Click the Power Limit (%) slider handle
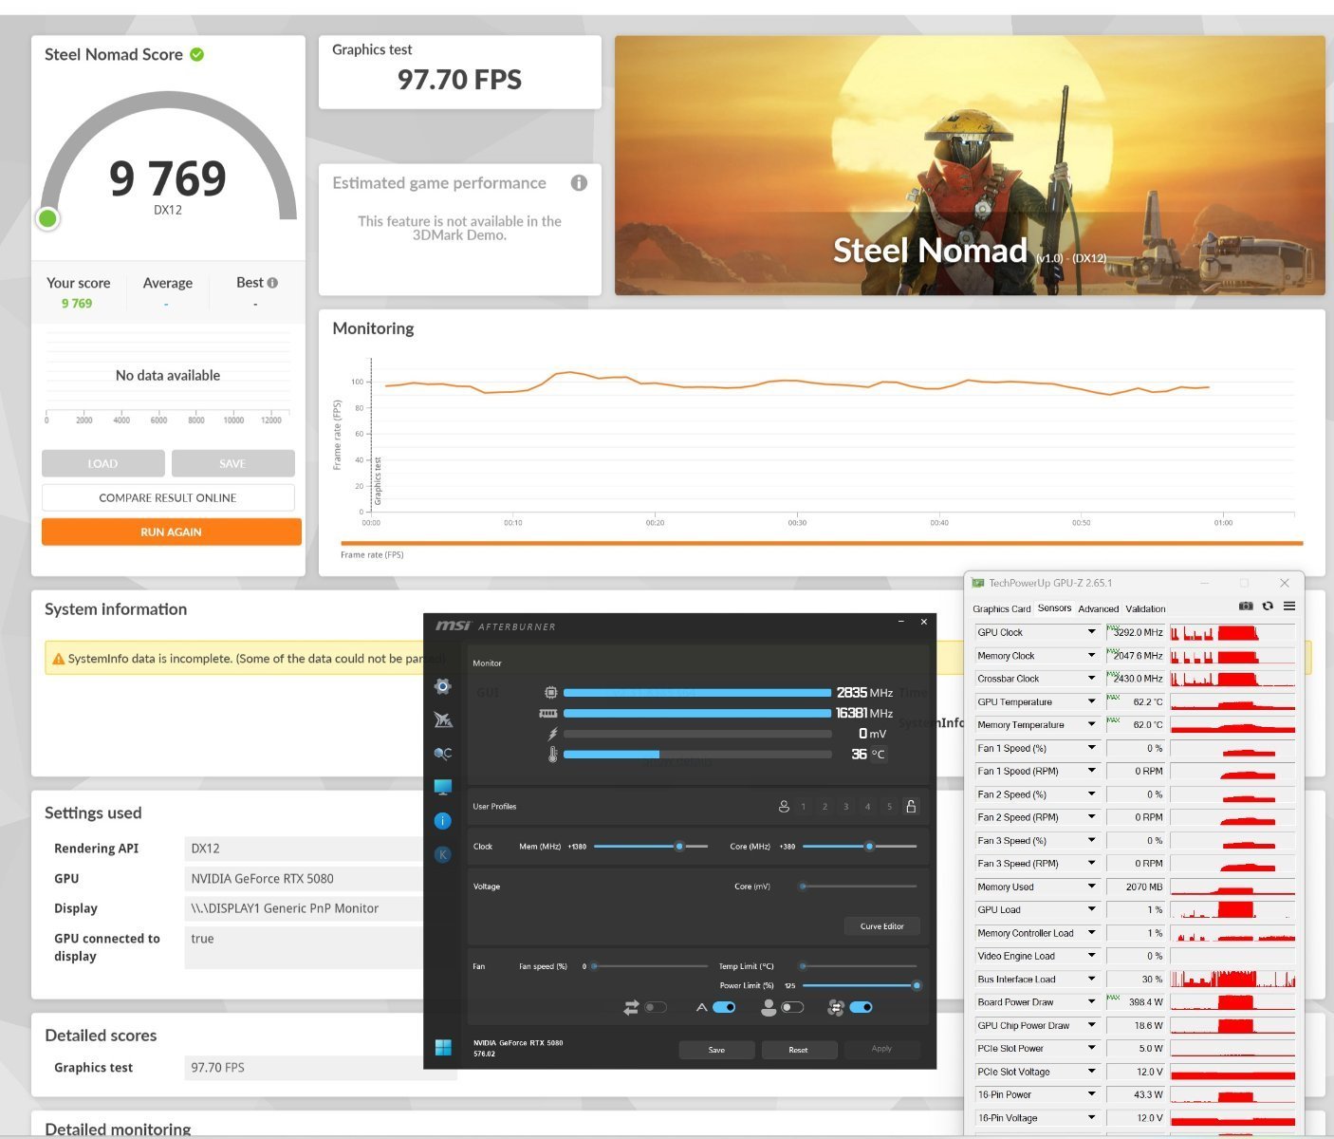Image resolution: width=1334 pixels, height=1139 pixels. pos(917,985)
